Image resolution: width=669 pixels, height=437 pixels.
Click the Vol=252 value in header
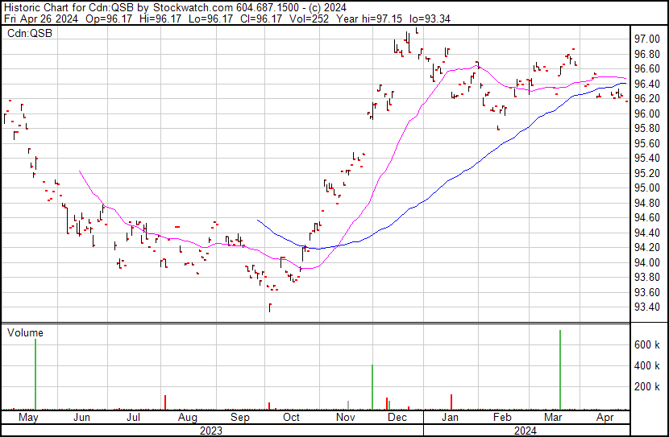point(309,19)
